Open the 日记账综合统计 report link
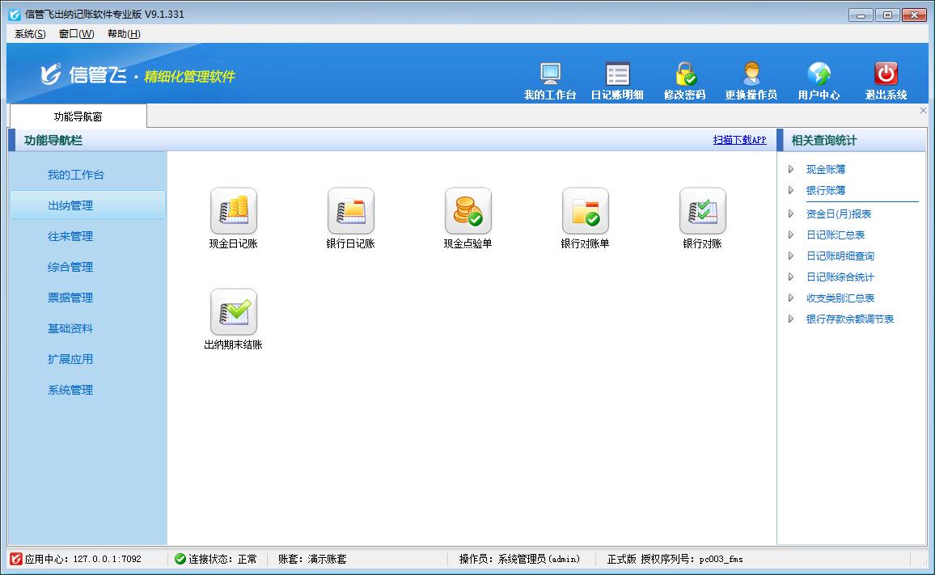 [x=840, y=277]
